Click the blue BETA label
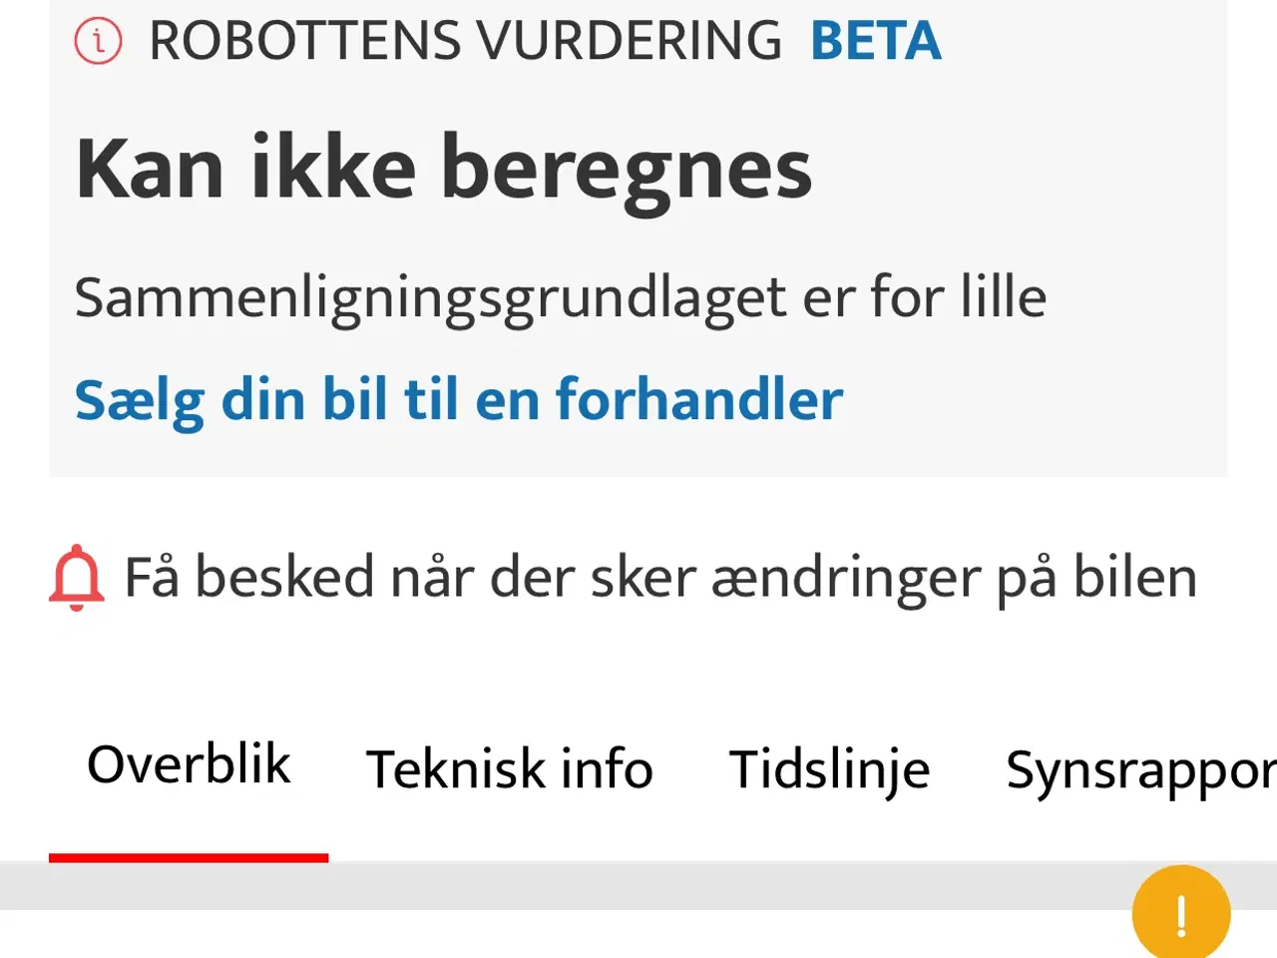Image resolution: width=1277 pixels, height=958 pixels. point(875,41)
